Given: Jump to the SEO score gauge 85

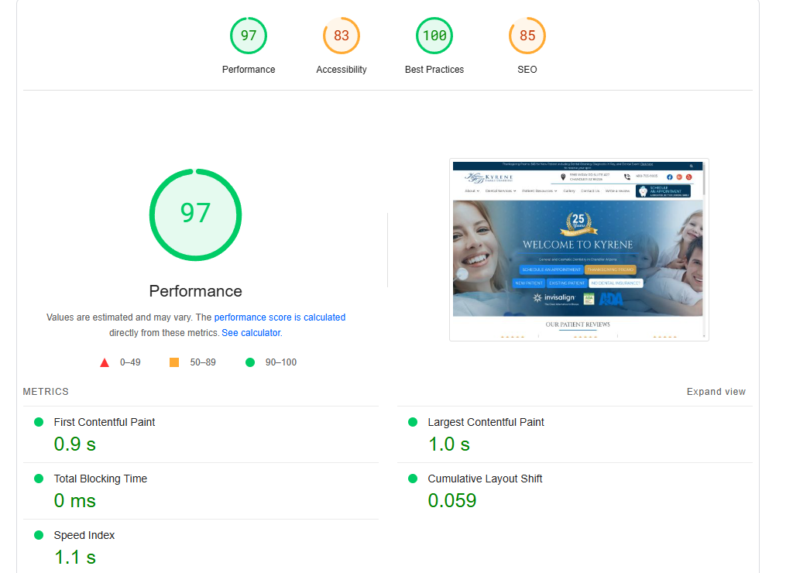Looking at the screenshot, I should pyautogui.click(x=527, y=36).
